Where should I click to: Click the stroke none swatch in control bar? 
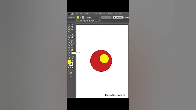coord(83,17)
